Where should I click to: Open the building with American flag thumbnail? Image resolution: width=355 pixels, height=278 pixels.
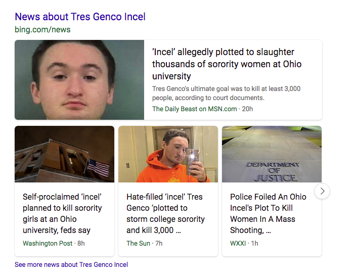point(65,154)
